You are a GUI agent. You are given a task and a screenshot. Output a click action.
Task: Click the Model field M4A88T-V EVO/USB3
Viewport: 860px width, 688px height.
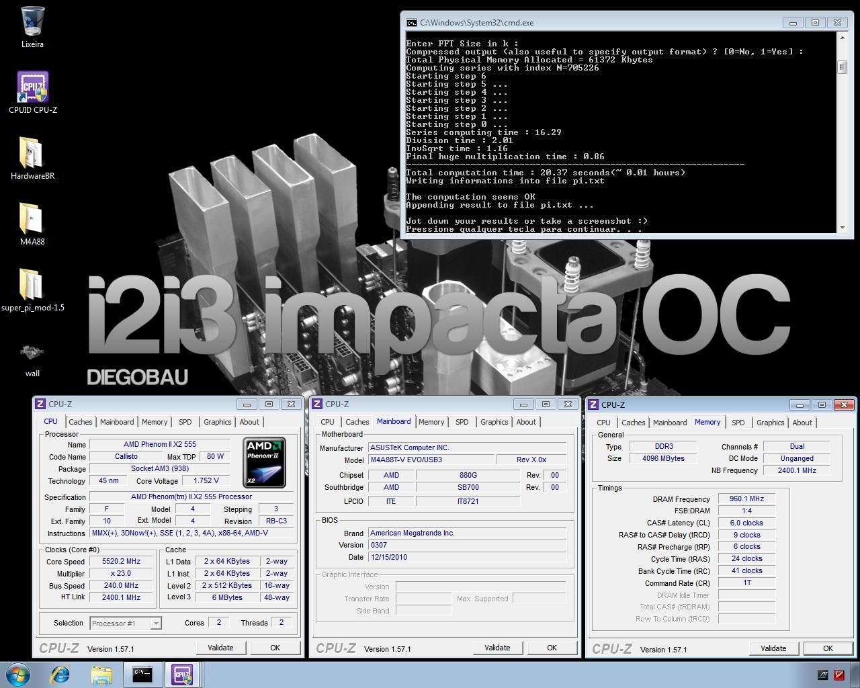[x=431, y=460]
